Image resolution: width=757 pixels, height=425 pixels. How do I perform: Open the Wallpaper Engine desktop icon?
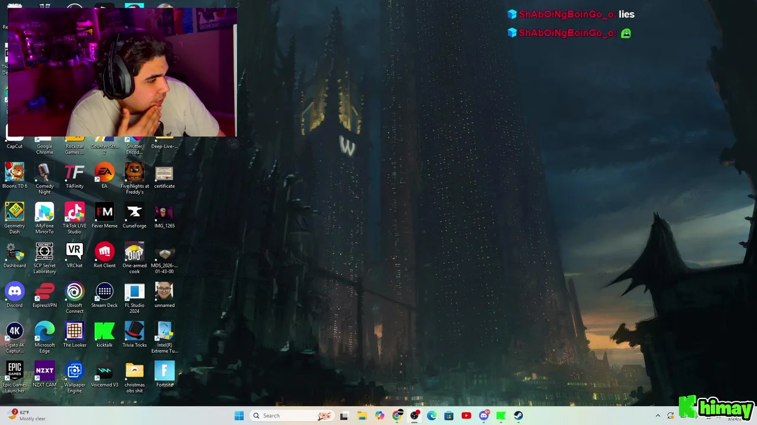[x=75, y=371]
